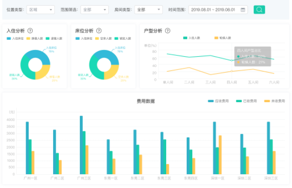Image resolution: width=292 pixels, height=188 pixels.
Task: Toggle 入住人数 legend in 户型分析
Action: [x=191, y=38]
